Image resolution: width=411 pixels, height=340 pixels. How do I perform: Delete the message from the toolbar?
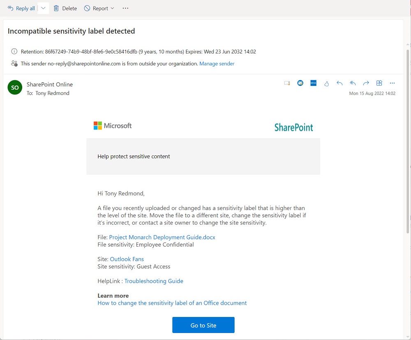(65, 8)
